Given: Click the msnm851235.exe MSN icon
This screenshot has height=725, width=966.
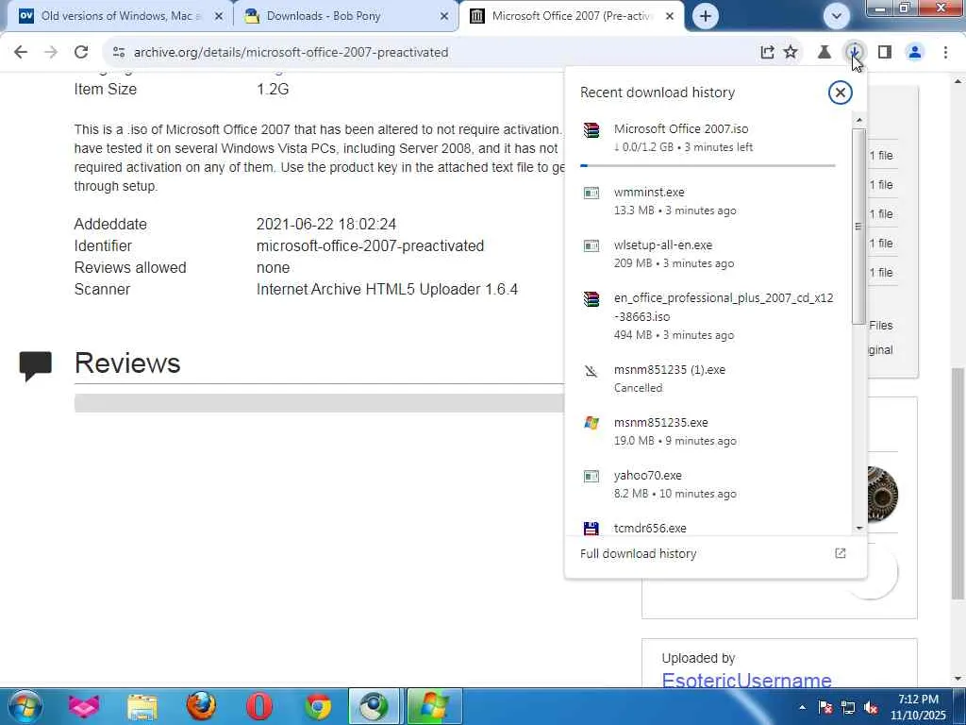Looking at the screenshot, I should [x=591, y=423].
